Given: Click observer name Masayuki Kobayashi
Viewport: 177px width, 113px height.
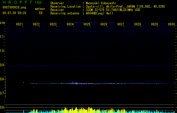Looking at the screenshot, I should coord(101,3).
